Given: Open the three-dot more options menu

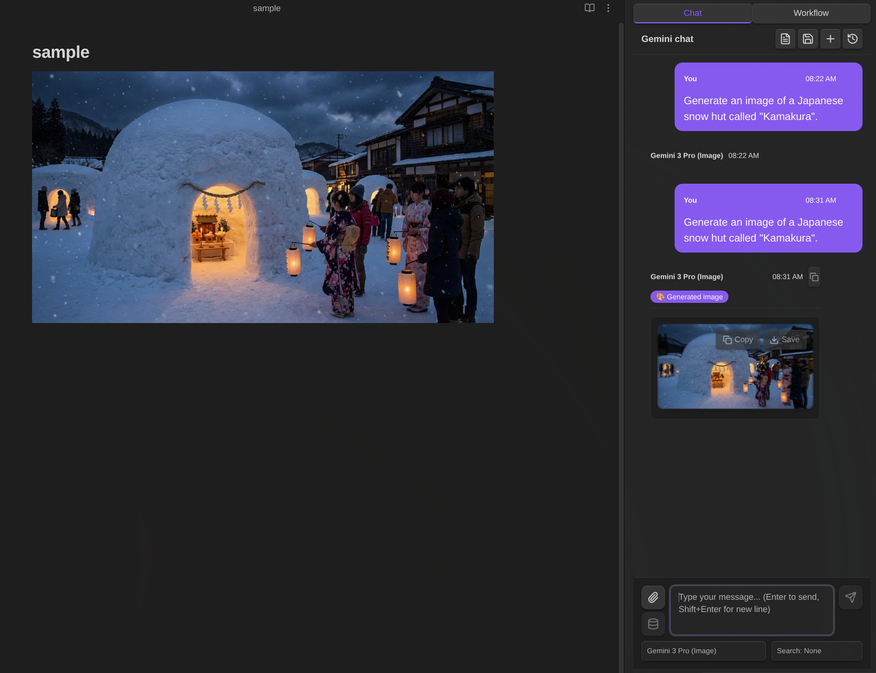Looking at the screenshot, I should pyautogui.click(x=608, y=8).
